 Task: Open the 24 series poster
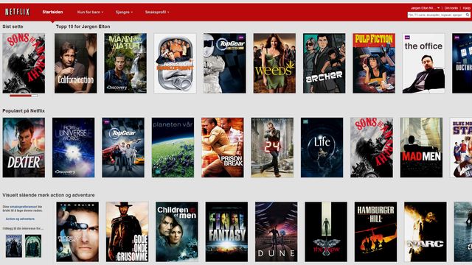pyautogui.click(x=272, y=147)
